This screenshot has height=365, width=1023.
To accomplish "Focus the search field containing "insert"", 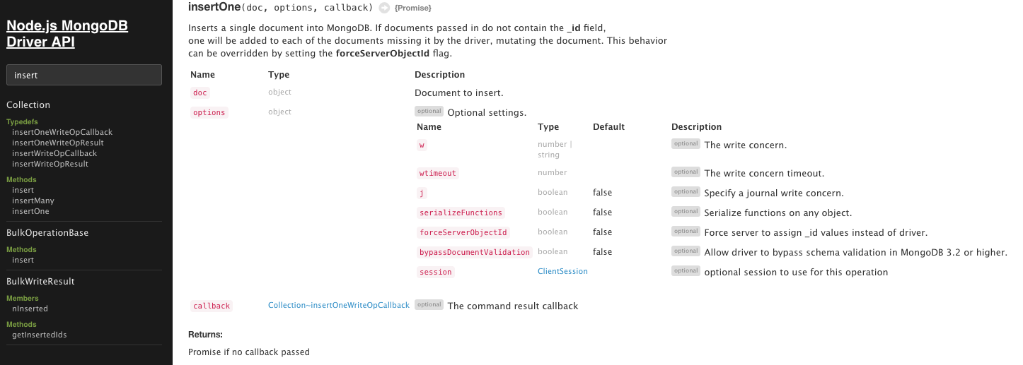I will 83,75.
